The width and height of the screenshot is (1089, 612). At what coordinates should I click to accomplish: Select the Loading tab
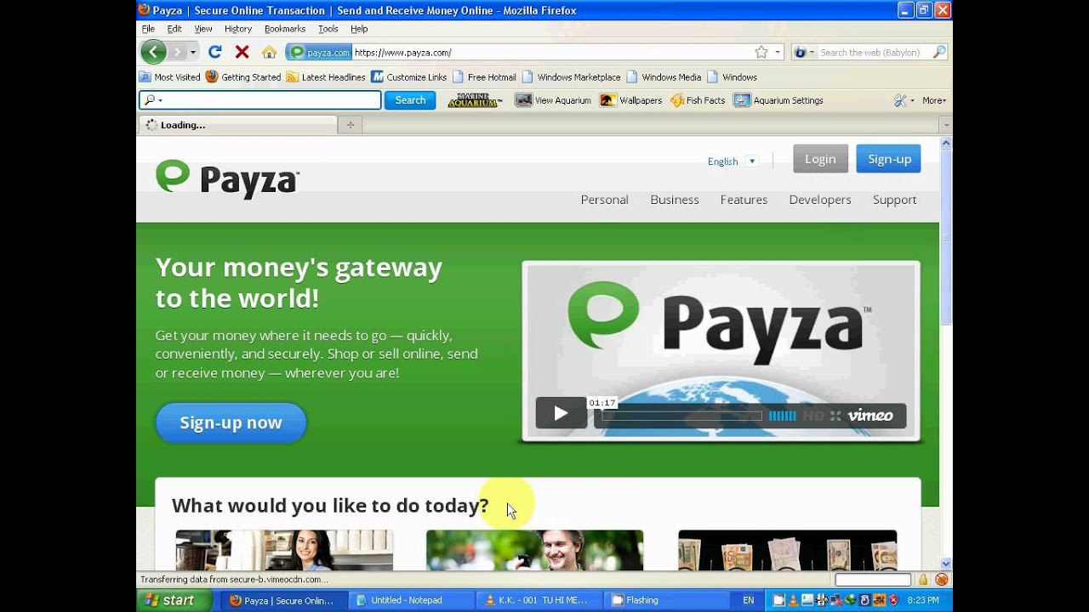click(238, 125)
